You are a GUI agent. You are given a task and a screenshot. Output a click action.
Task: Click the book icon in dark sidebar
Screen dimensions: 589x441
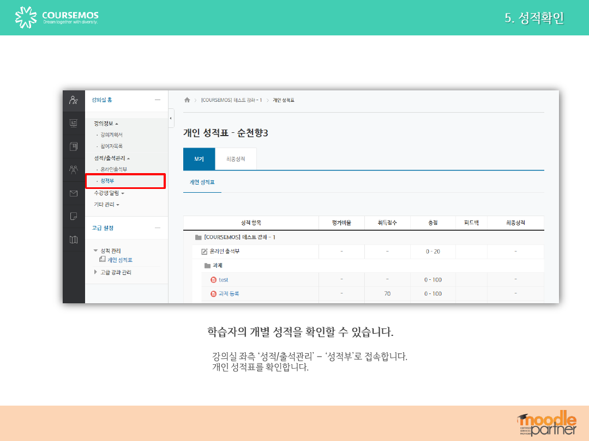coord(73,146)
